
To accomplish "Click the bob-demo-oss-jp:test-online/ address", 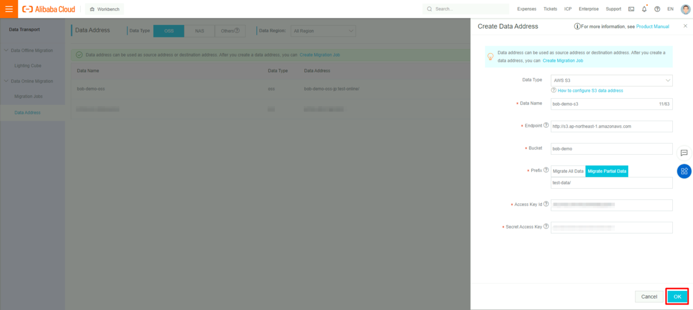I will click(x=331, y=89).
